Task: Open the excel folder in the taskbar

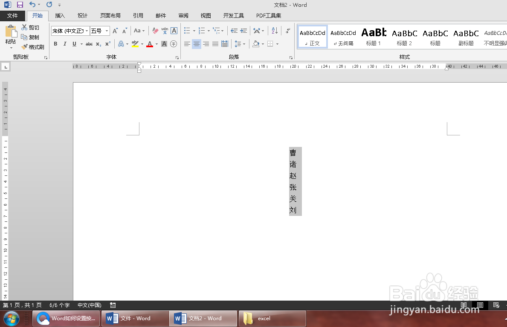Action: [272, 318]
